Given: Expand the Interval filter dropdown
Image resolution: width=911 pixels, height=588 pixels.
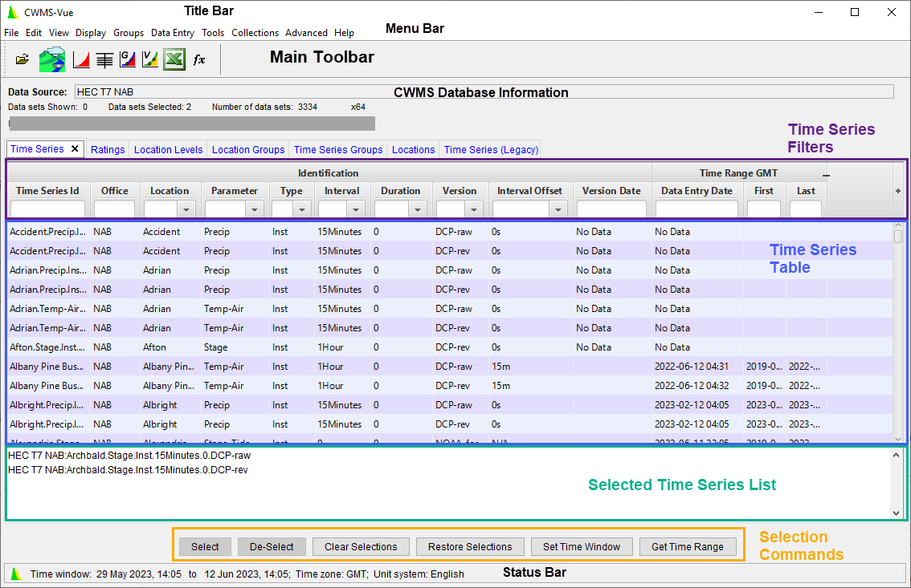Looking at the screenshot, I should coord(356,209).
